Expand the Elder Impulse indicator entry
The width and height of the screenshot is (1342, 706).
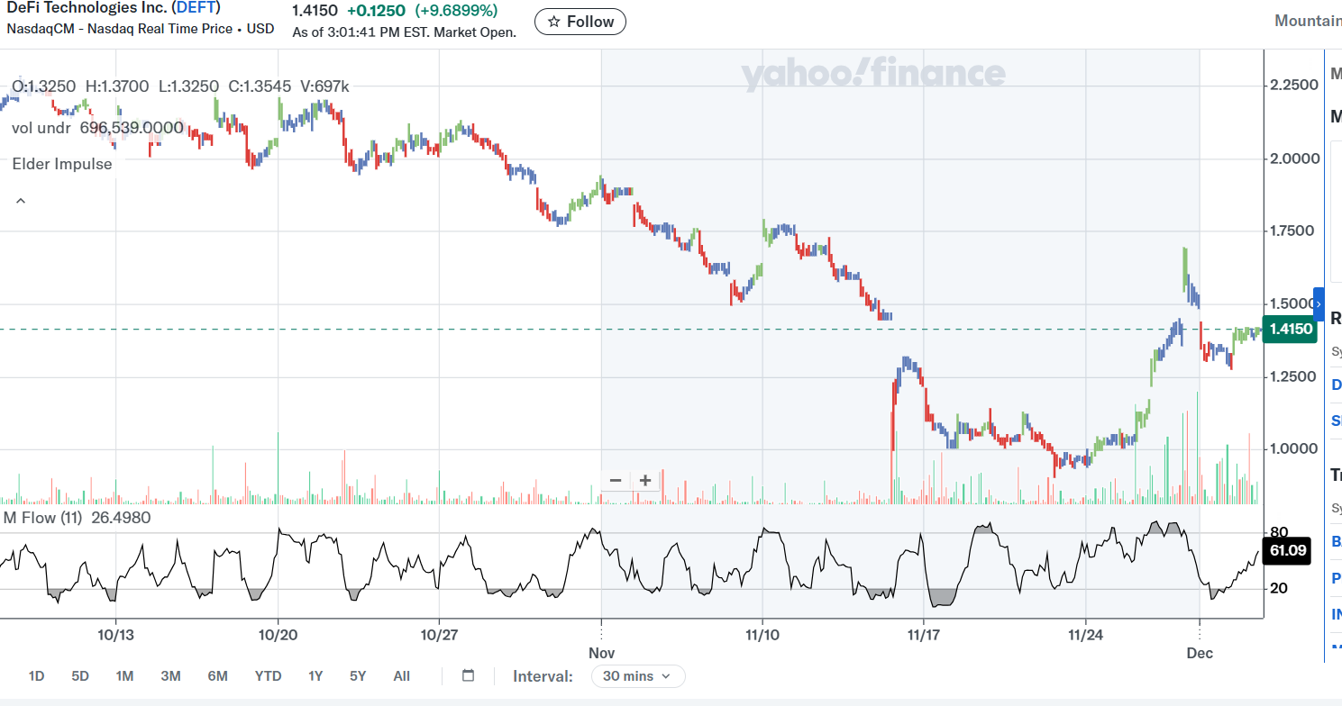coord(62,164)
